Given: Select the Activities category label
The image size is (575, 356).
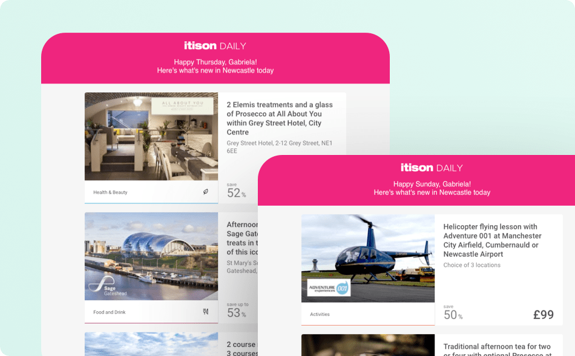Looking at the screenshot, I should 320,314.
